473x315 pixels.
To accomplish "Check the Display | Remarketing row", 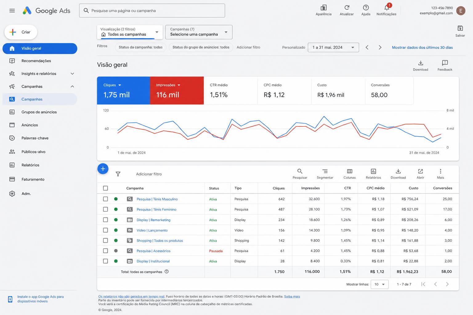I will (105, 220).
